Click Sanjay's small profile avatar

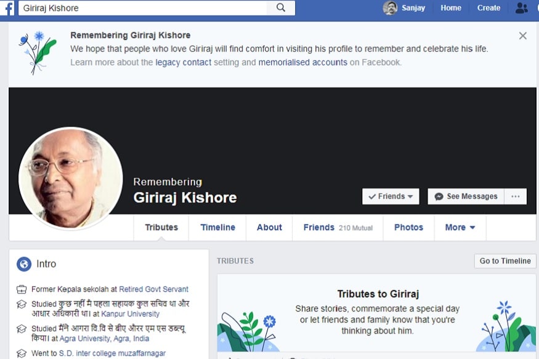click(390, 8)
